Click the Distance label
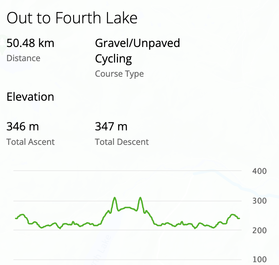The image size is (279, 265). 23,58
